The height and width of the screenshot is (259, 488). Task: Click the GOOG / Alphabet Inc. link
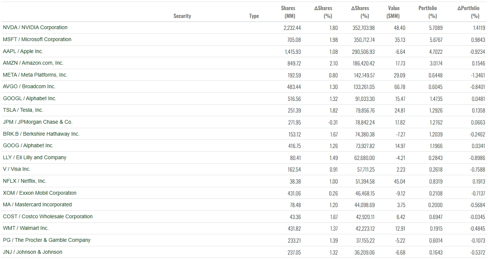[x=28, y=145]
